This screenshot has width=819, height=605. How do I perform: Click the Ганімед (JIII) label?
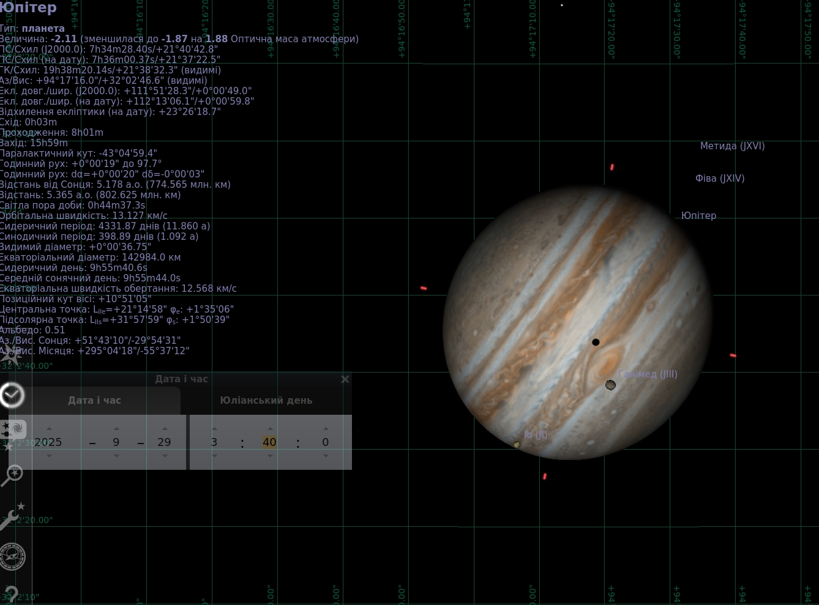point(648,374)
